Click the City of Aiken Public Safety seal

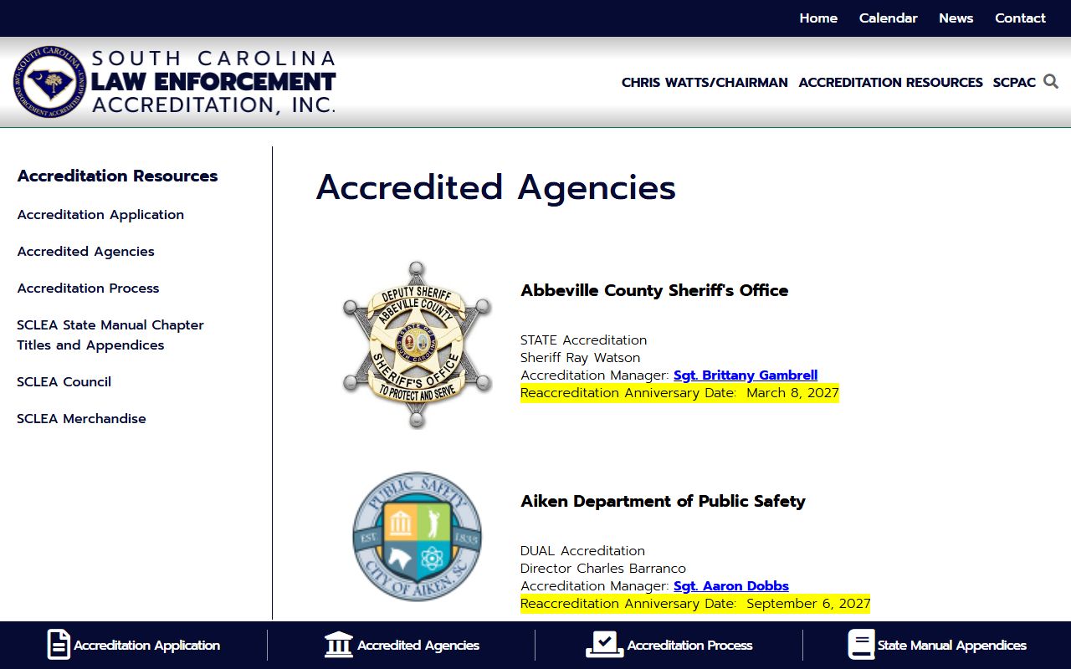tap(417, 536)
